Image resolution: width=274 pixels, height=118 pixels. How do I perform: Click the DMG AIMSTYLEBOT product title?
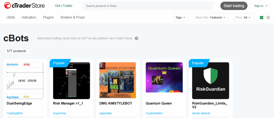[x=116, y=103]
